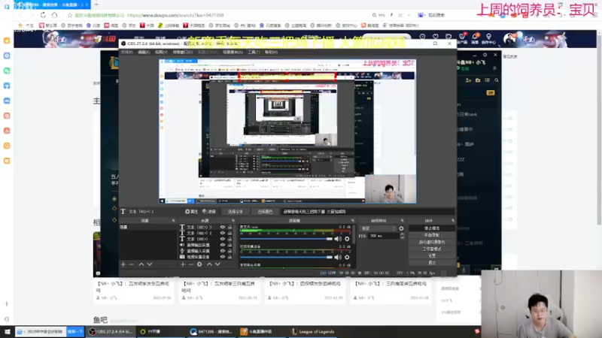
Task: Open Filters (滤镜) button in the source toolbar
Action: point(209,212)
